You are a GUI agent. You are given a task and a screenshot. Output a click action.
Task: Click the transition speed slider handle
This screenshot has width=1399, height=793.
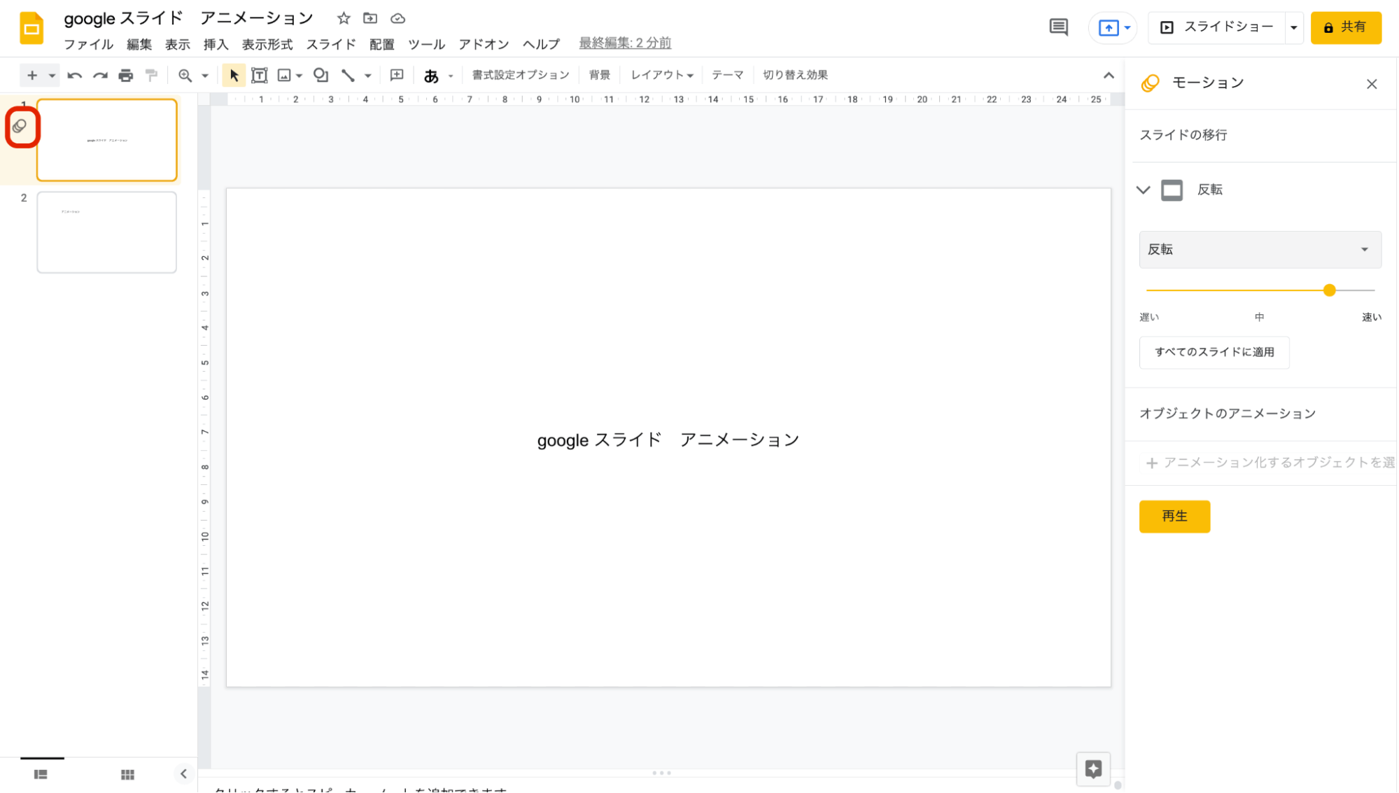click(1329, 290)
